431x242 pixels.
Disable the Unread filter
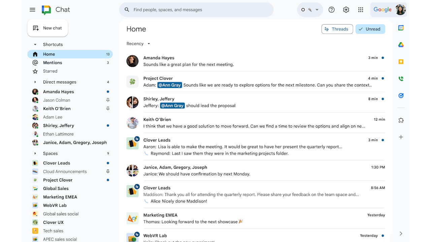coord(370,29)
